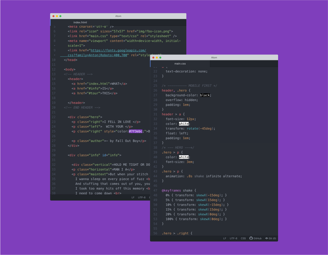Click the "transform: rotate(-45deg);" line
This screenshot has width=328, height=255.
coord(191,129)
